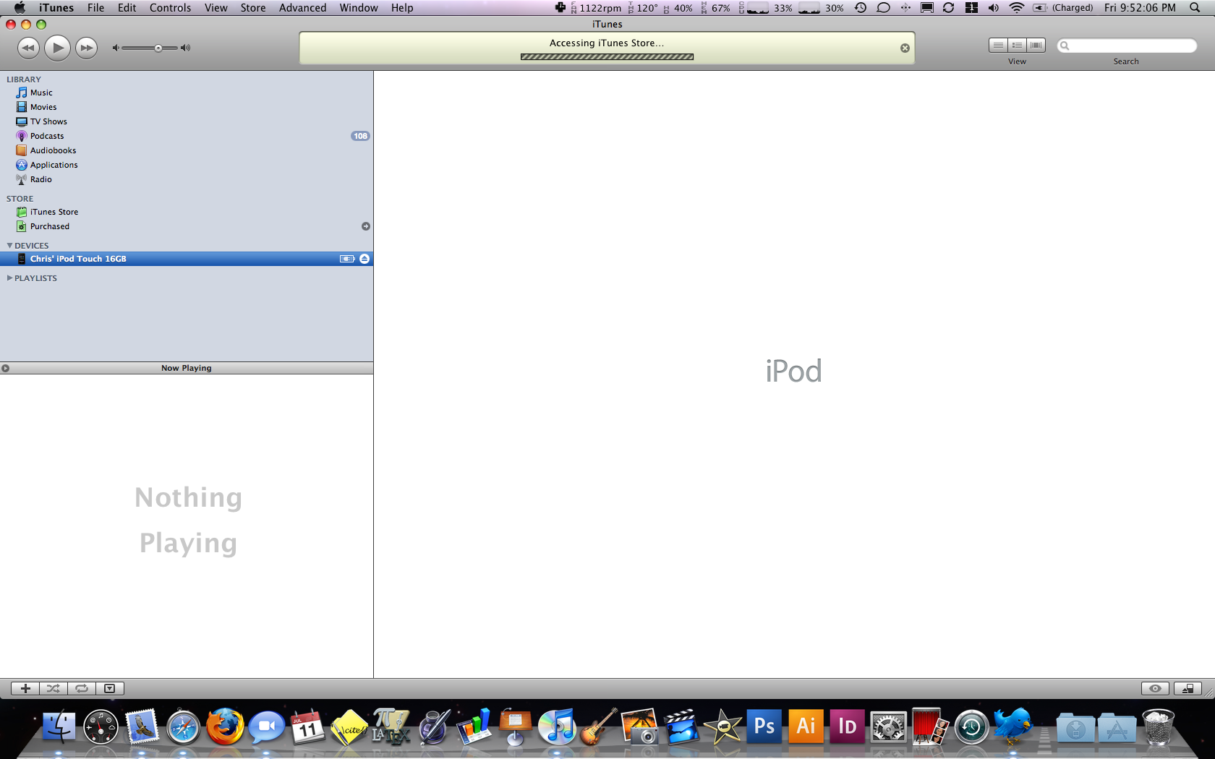The height and width of the screenshot is (759, 1215).
Task: Launch Safari from the Dock
Action: click(x=183, y=726)
